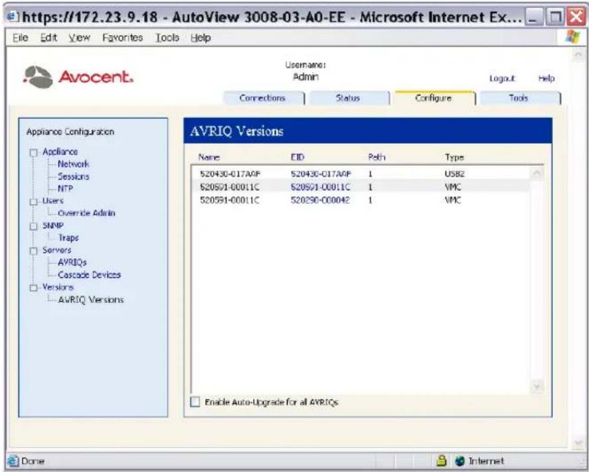589x472 pixels.
Task: Open the Help menu in menu bar
Action: coord(201,38)
